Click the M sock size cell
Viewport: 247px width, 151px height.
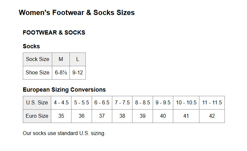[61, 59]
